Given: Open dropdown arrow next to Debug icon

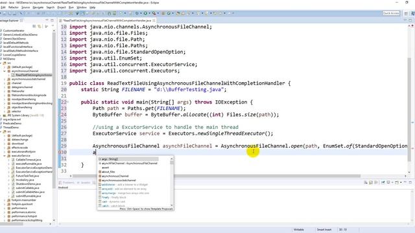Looking at the screenshot, I should [x=141, y=13].
